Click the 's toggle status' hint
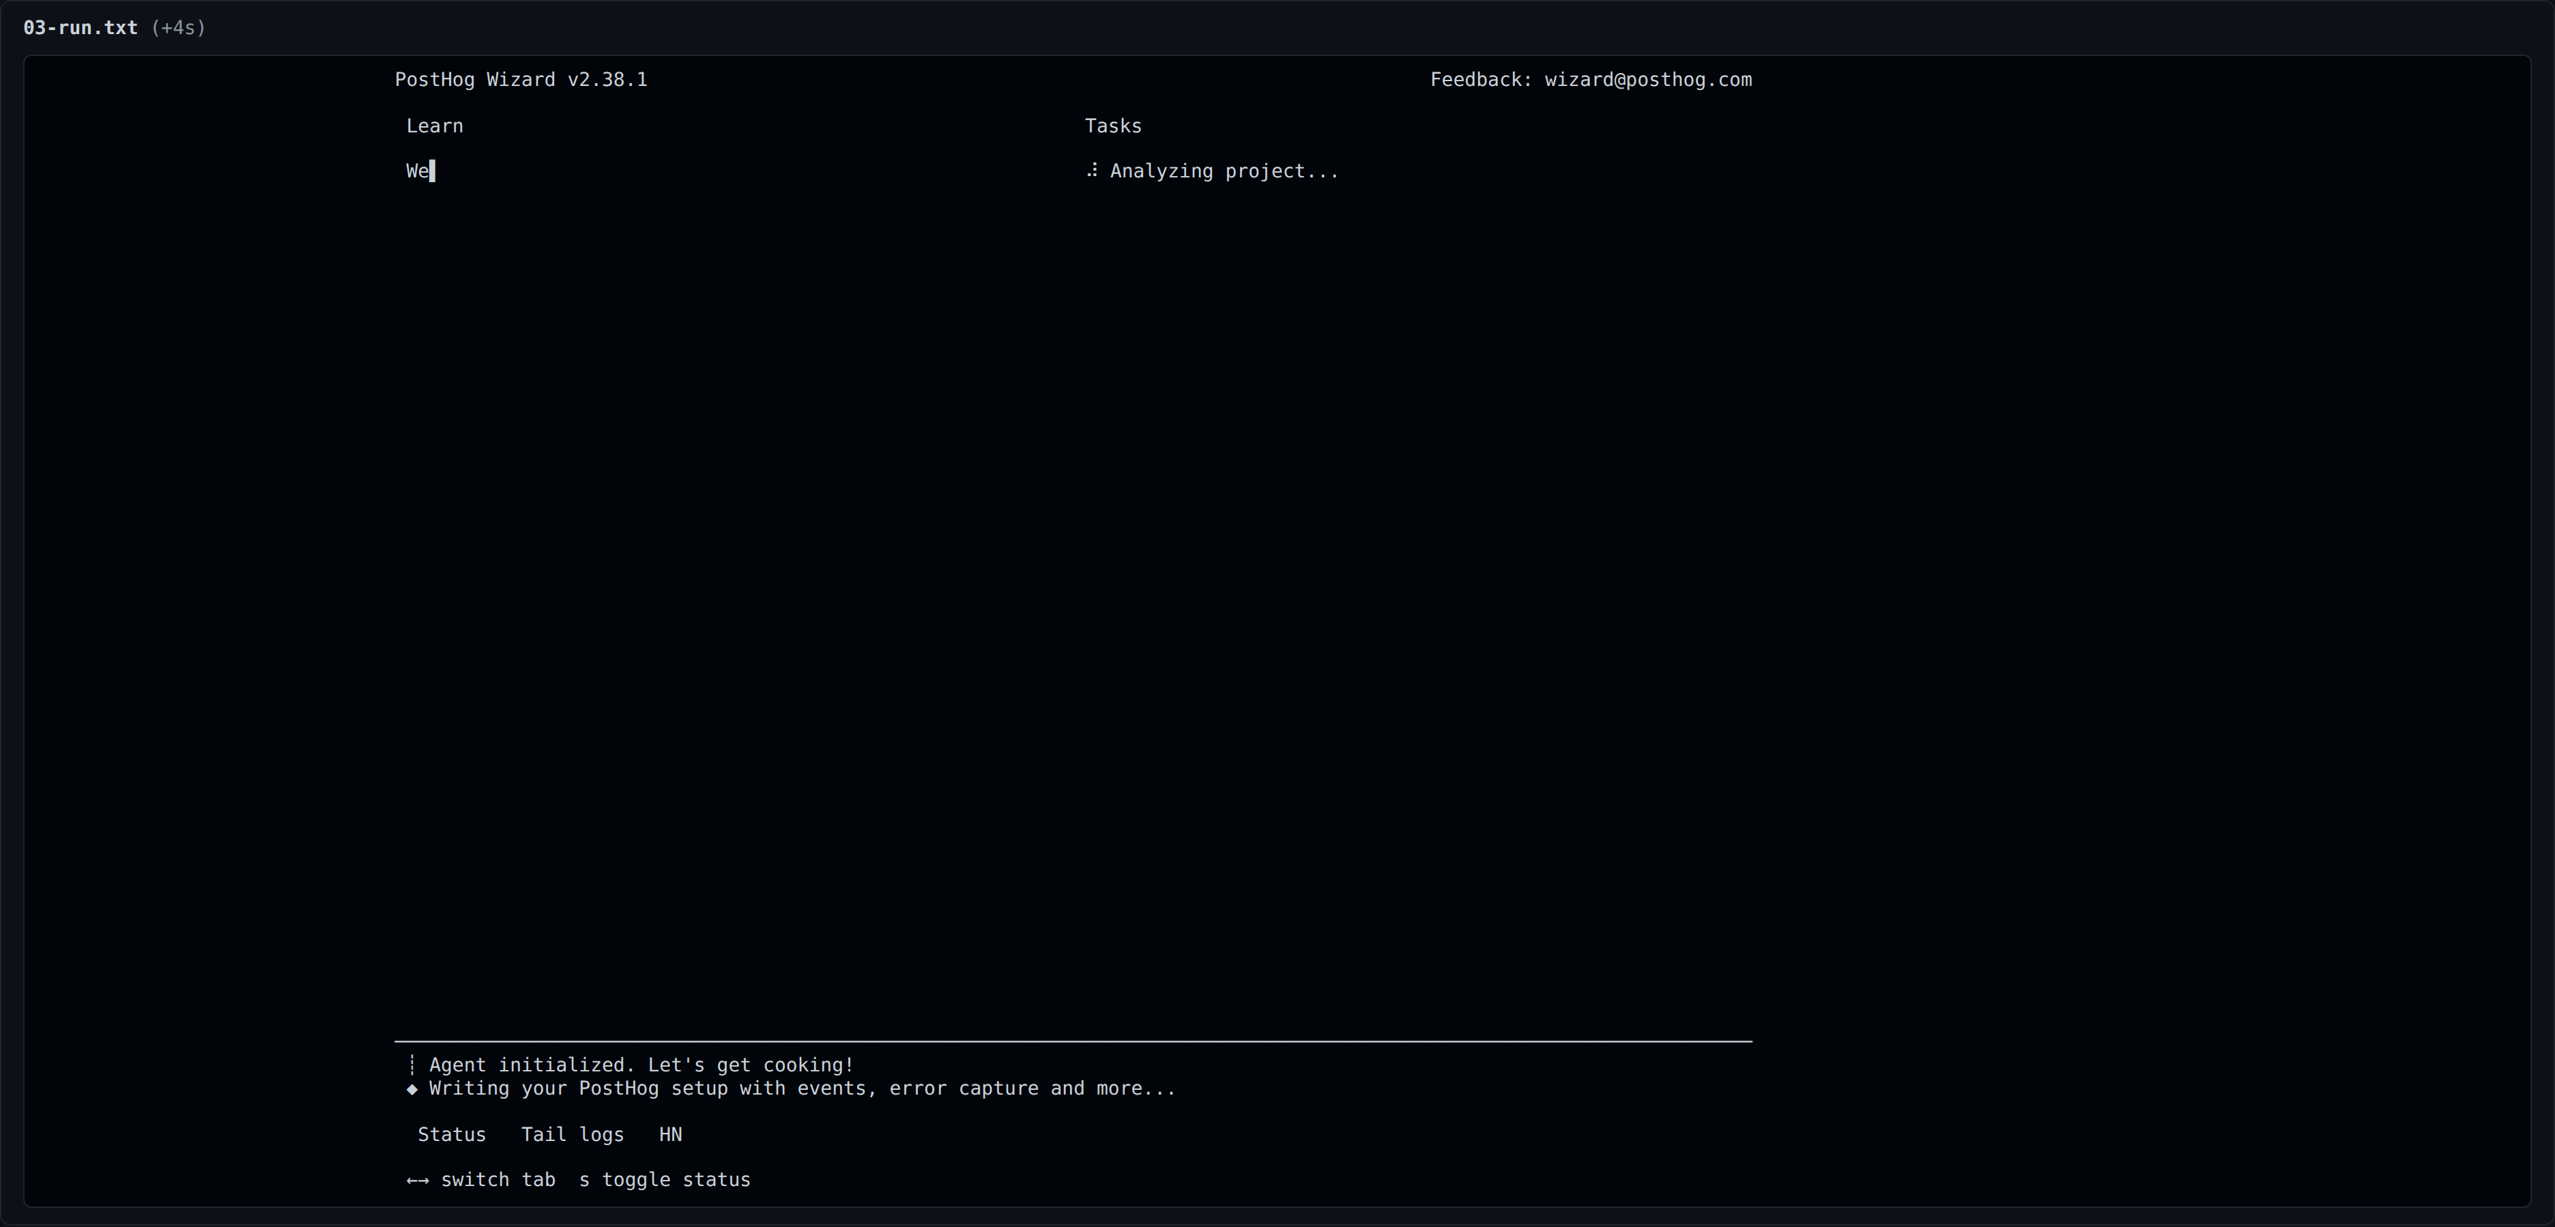 pyautogui.click(x=665, y=1179)
